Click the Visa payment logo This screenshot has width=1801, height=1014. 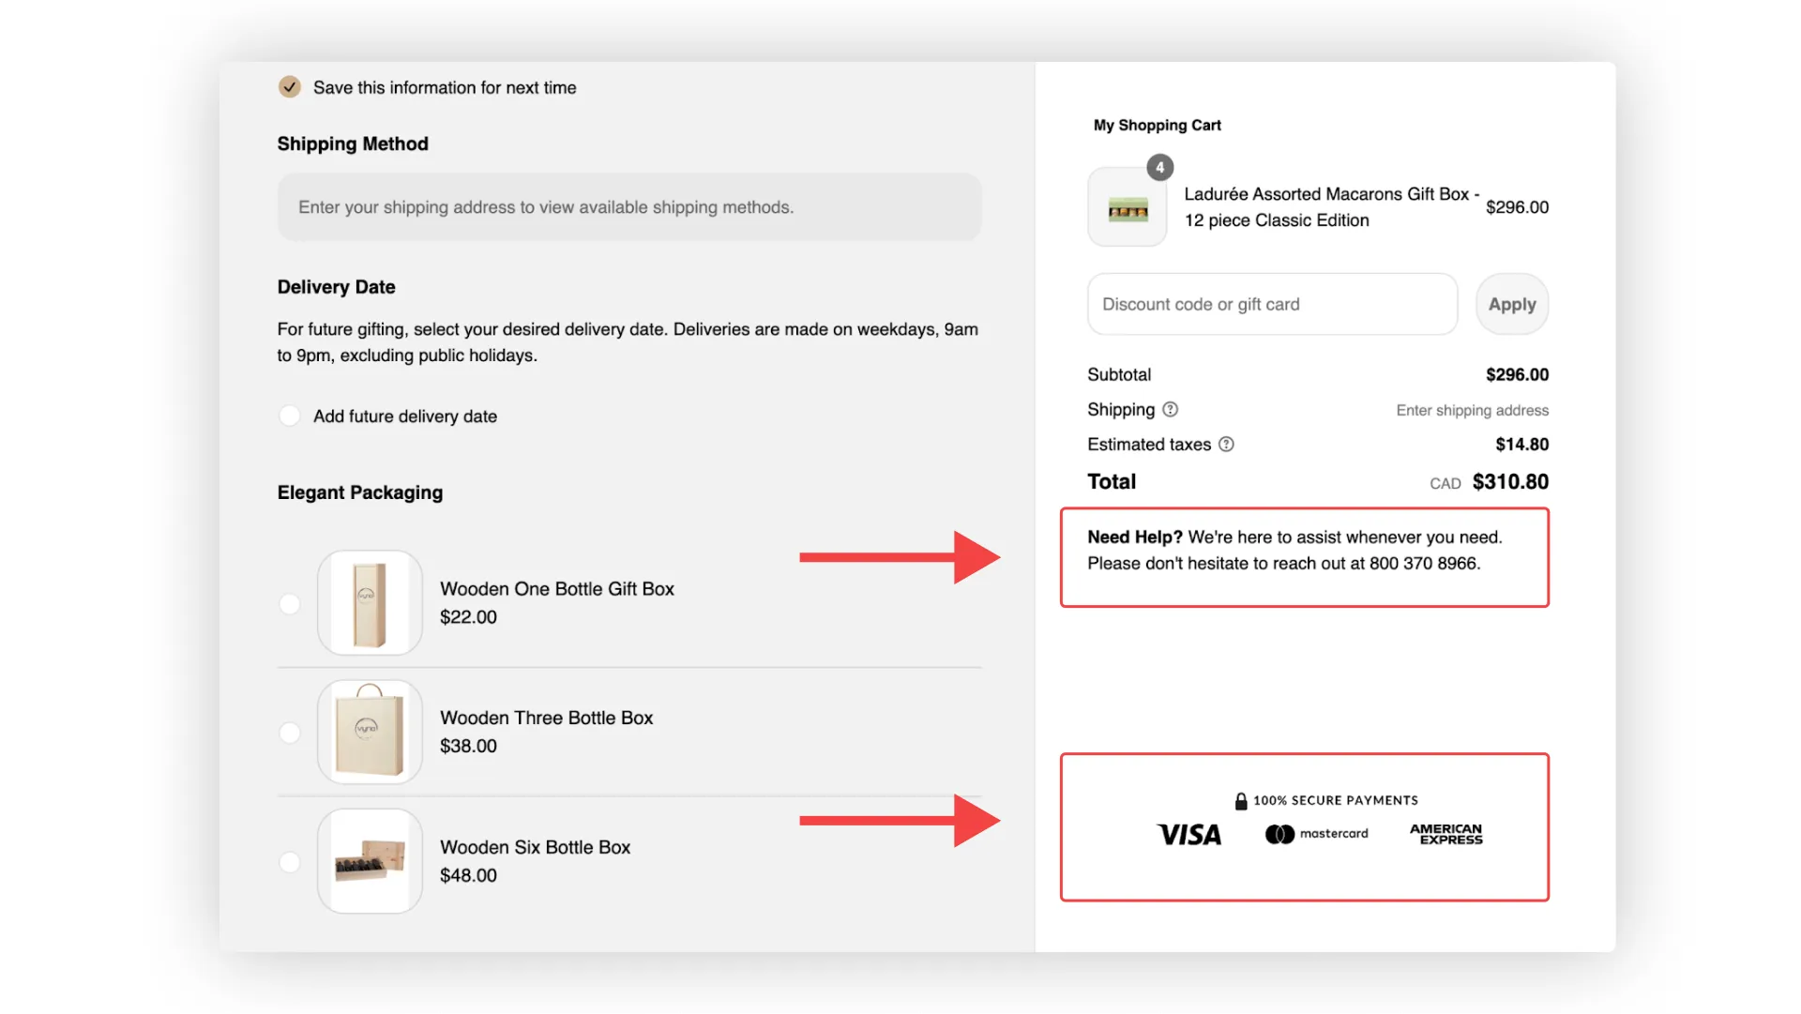(x=1188, y=835)
